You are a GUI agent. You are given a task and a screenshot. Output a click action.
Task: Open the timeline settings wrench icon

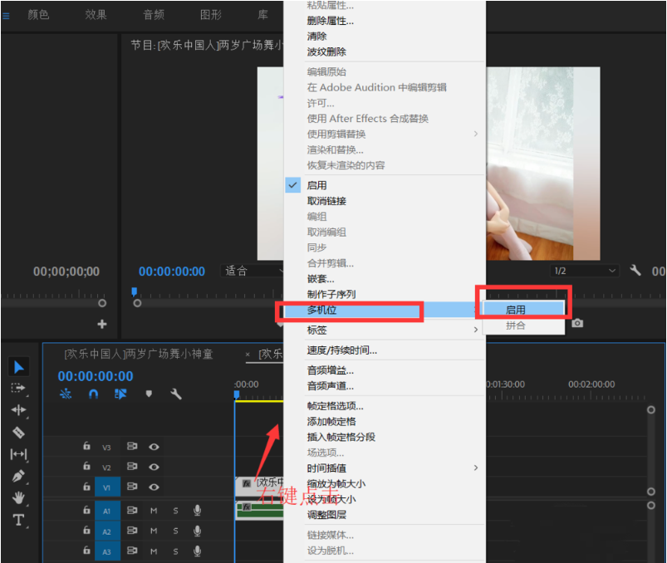click(x=176, y=394)
